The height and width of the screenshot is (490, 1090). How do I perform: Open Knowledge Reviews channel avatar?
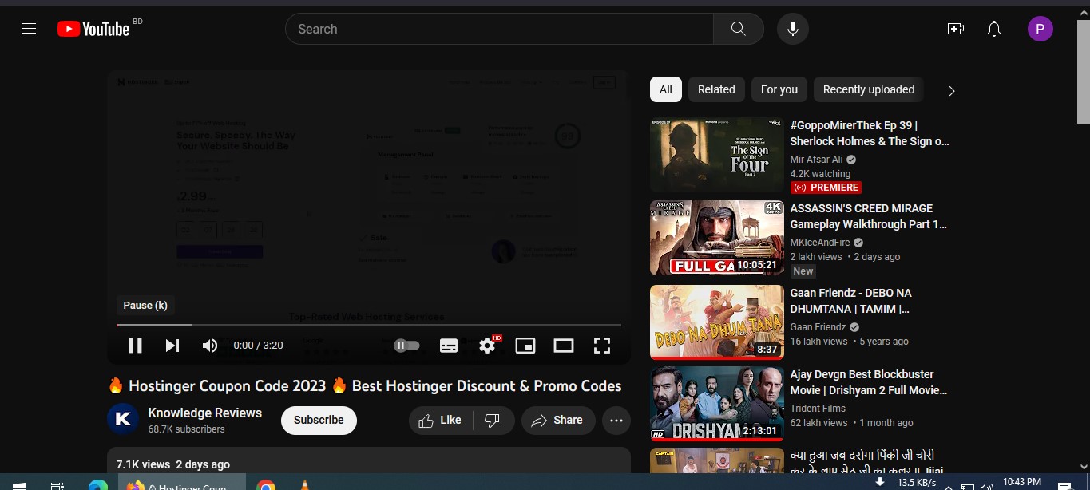click(x=123, y=419)
